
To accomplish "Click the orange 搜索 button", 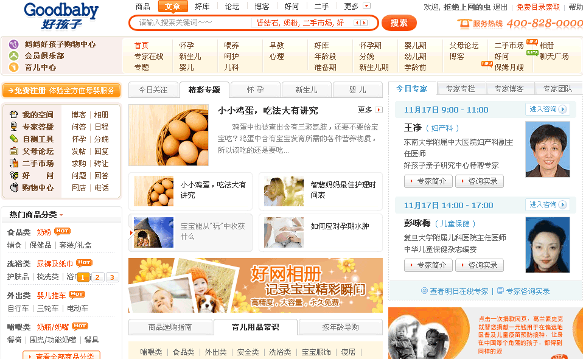I will tap(399, 23).
